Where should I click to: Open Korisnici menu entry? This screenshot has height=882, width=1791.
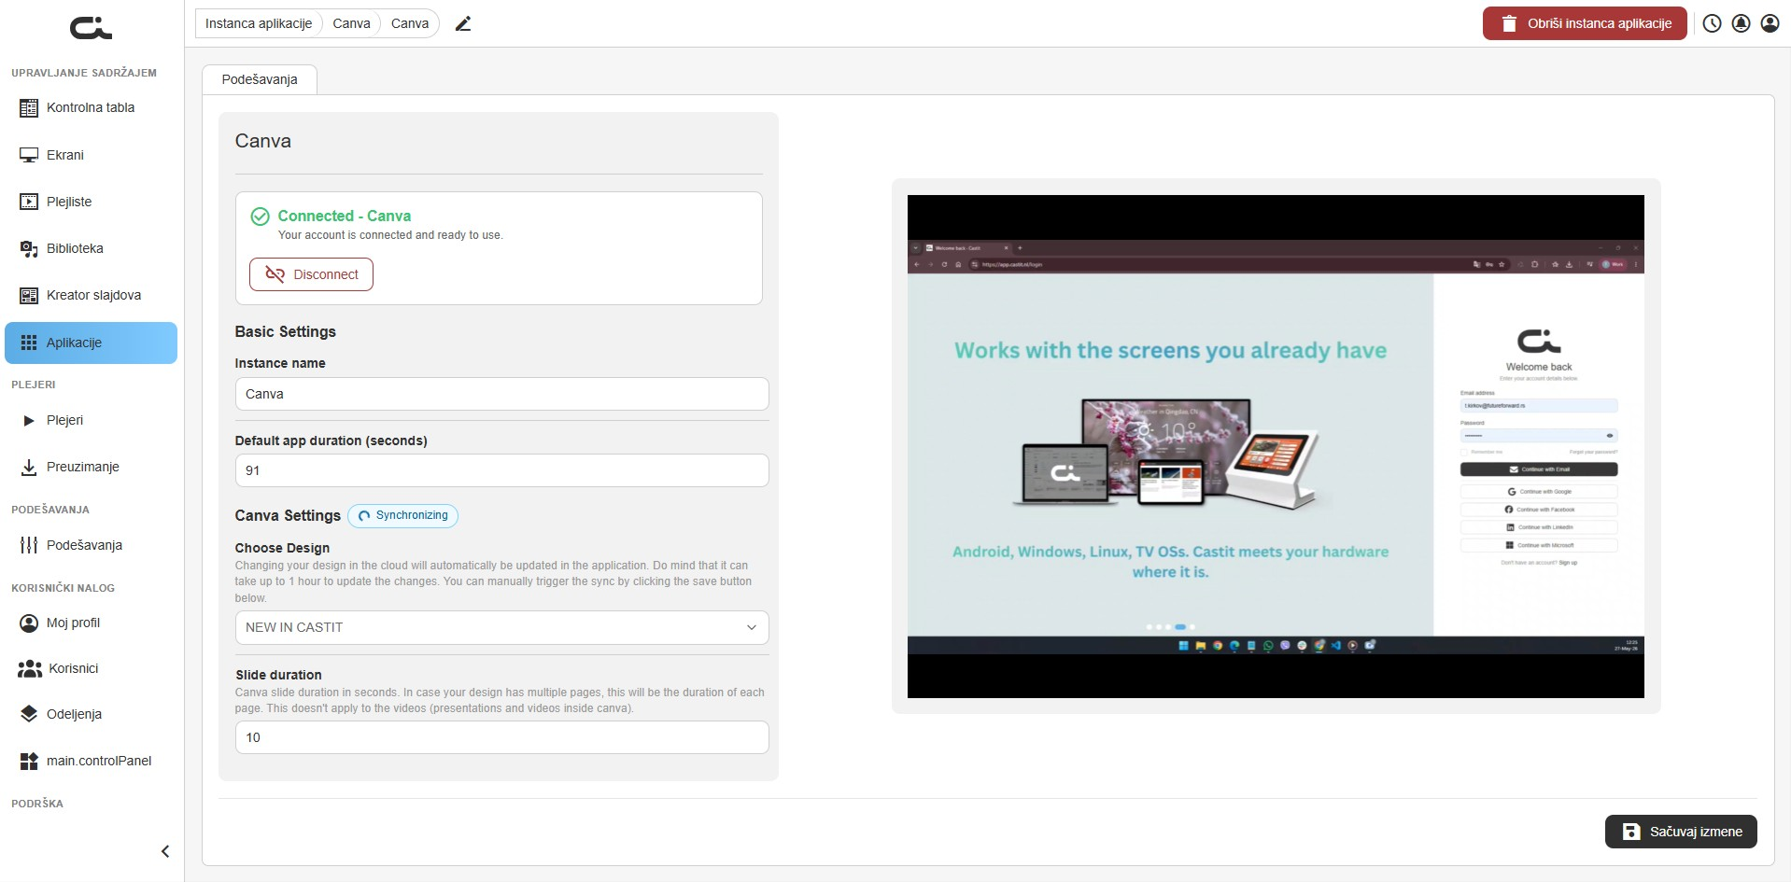(x=91, y=668)
